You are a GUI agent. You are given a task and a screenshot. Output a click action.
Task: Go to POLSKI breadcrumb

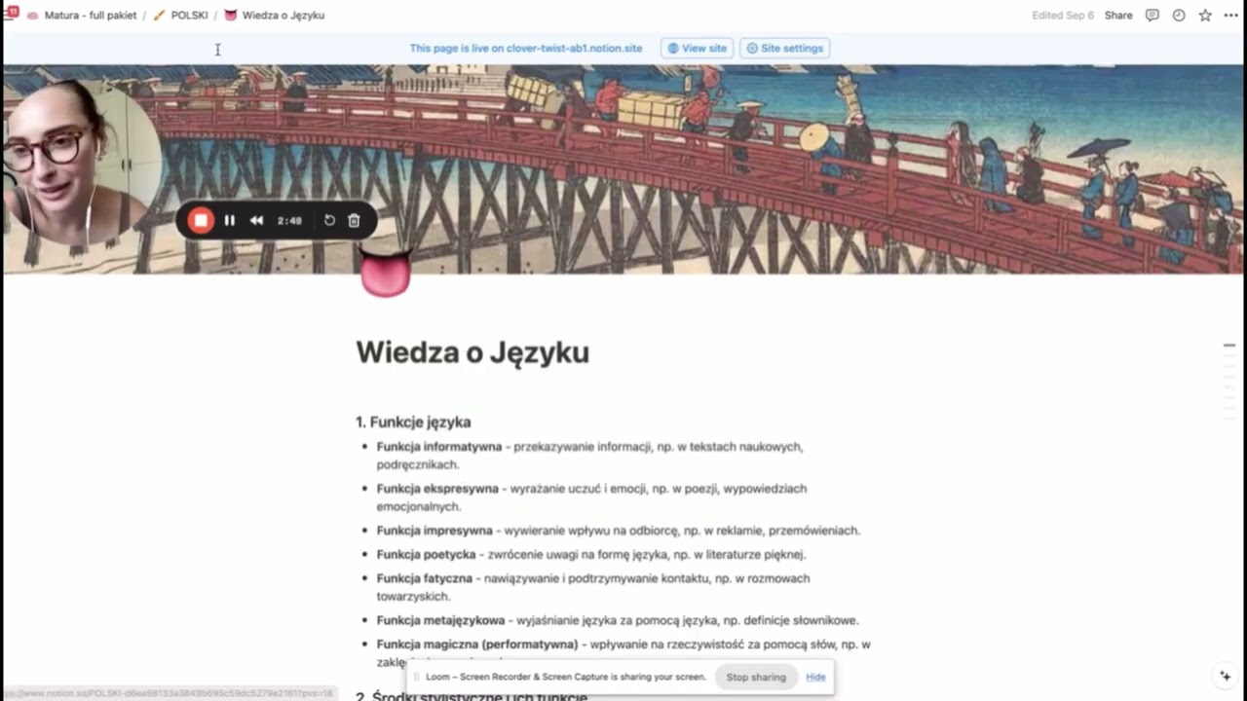pos(181,16)
